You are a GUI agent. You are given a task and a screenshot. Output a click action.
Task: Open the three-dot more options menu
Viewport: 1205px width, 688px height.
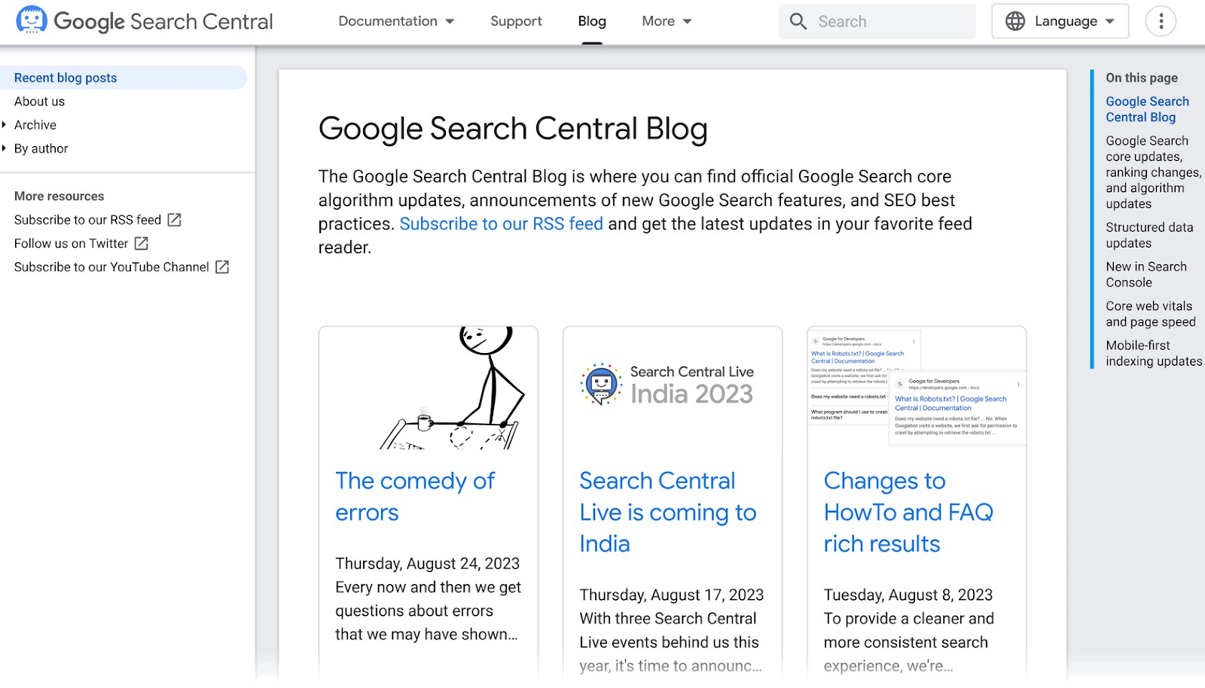tap(1161, 21)
